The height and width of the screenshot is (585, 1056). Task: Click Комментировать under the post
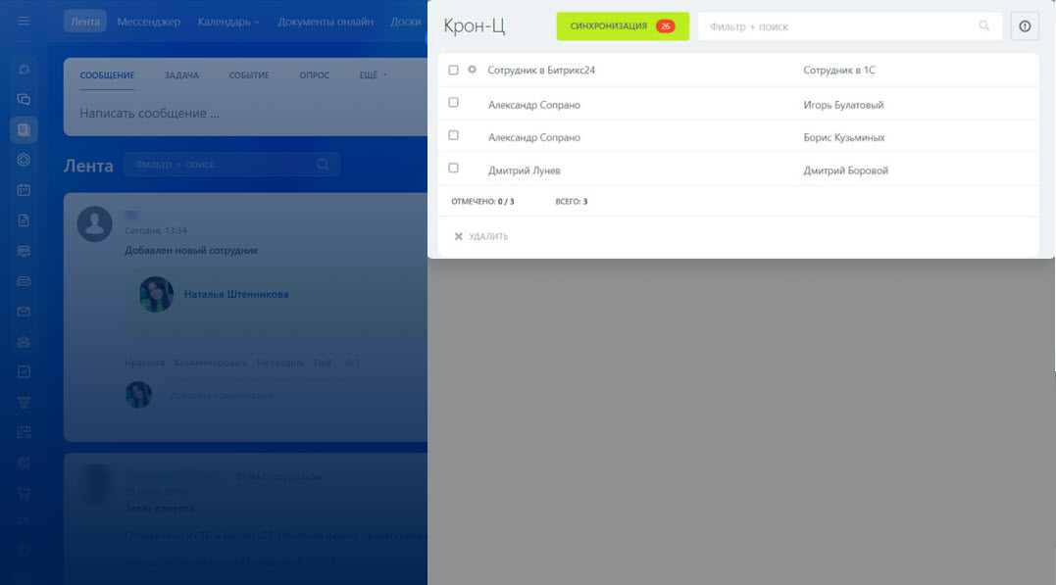coord(211,363)
